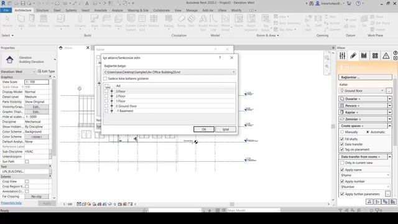Open the $Number parameter dropdown
This screenshot has width=398, height=224.
[388, 187]
